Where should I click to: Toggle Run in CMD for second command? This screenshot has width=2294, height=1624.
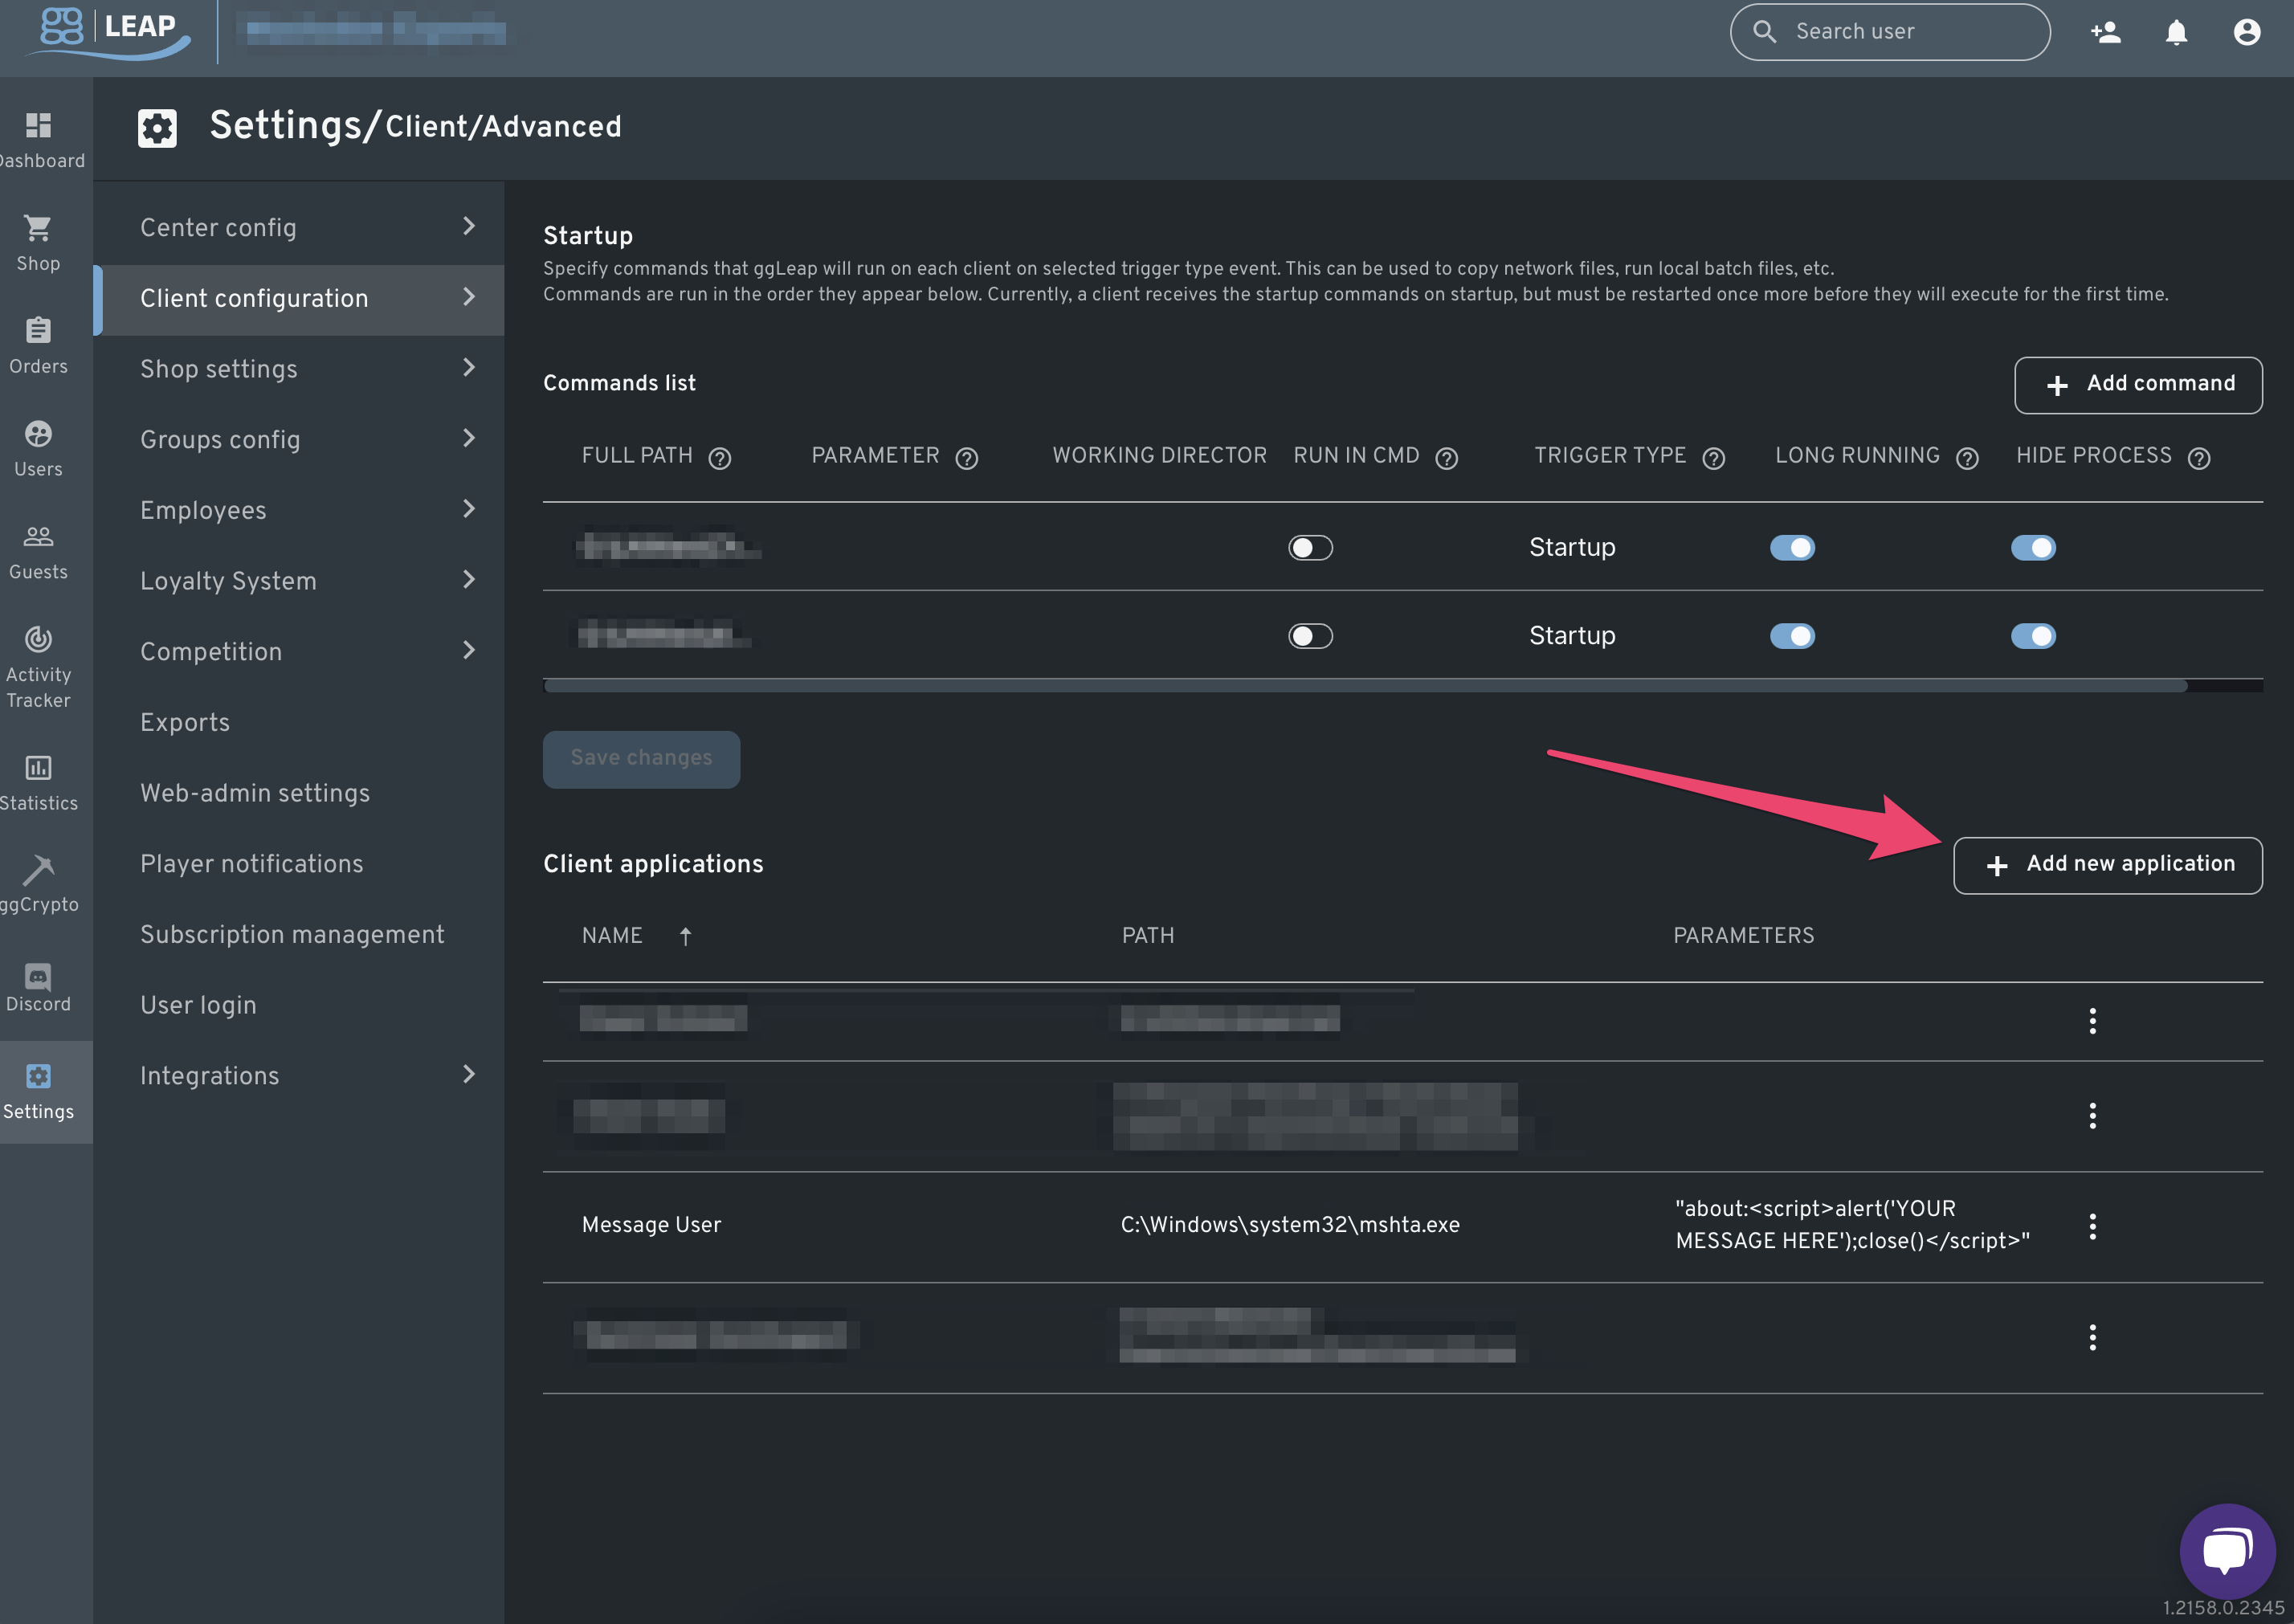1310,636
